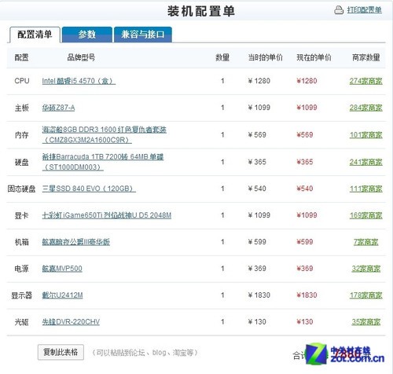Click the 品牌型号 column header
The width and height of the screenshot is (393, 374).
pyautogui.click(x=81, y=57)
